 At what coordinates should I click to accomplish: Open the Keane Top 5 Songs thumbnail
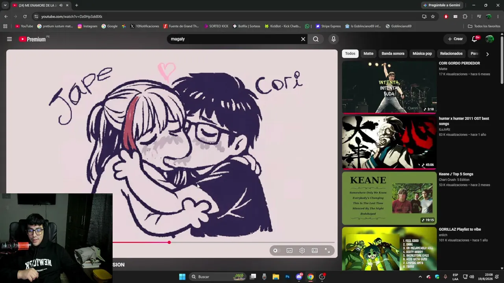389,198
